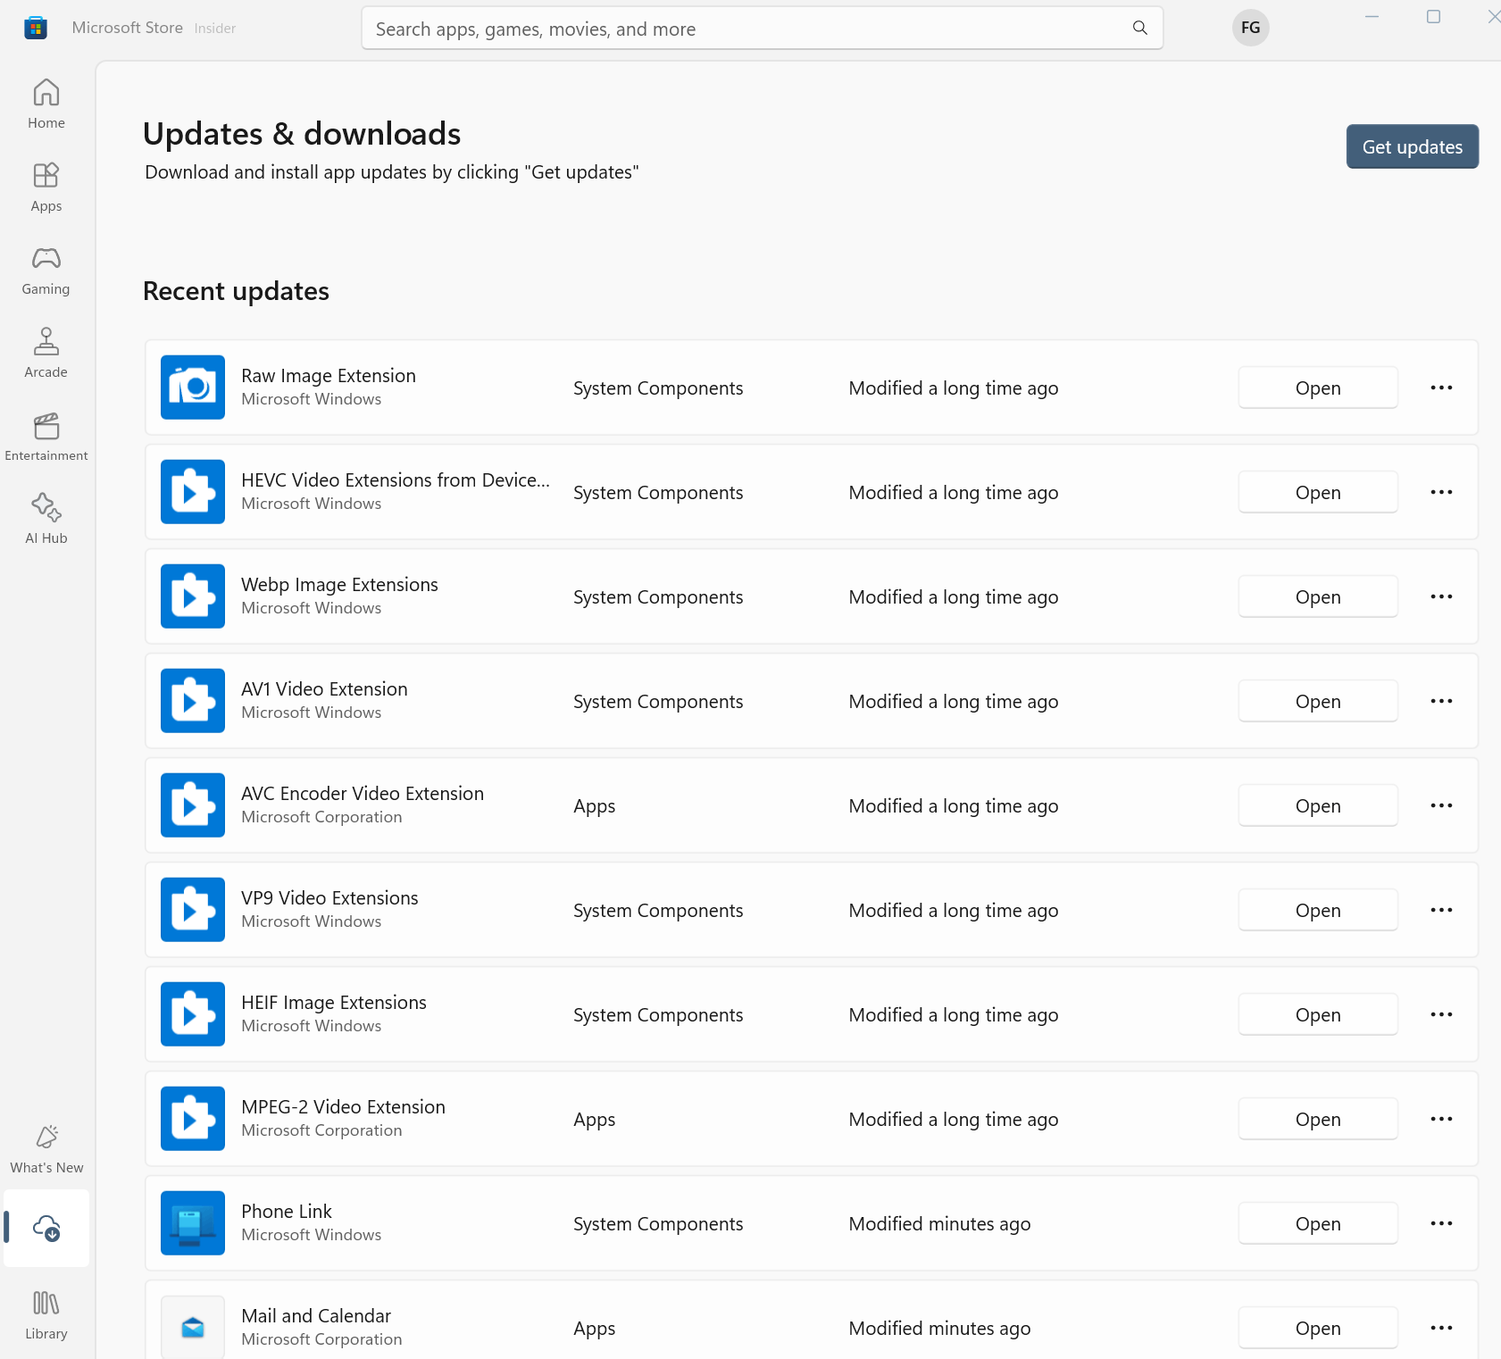1501x1359 pixels.
Task: Open the Entertainment section
Action: click(x=46, y=437)
